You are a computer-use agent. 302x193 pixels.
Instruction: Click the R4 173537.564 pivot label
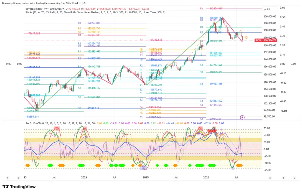89,35
